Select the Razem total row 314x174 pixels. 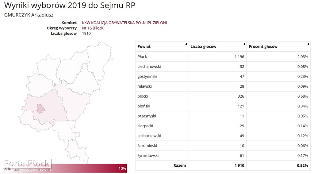pyautogui.click(x=223, y=165)
